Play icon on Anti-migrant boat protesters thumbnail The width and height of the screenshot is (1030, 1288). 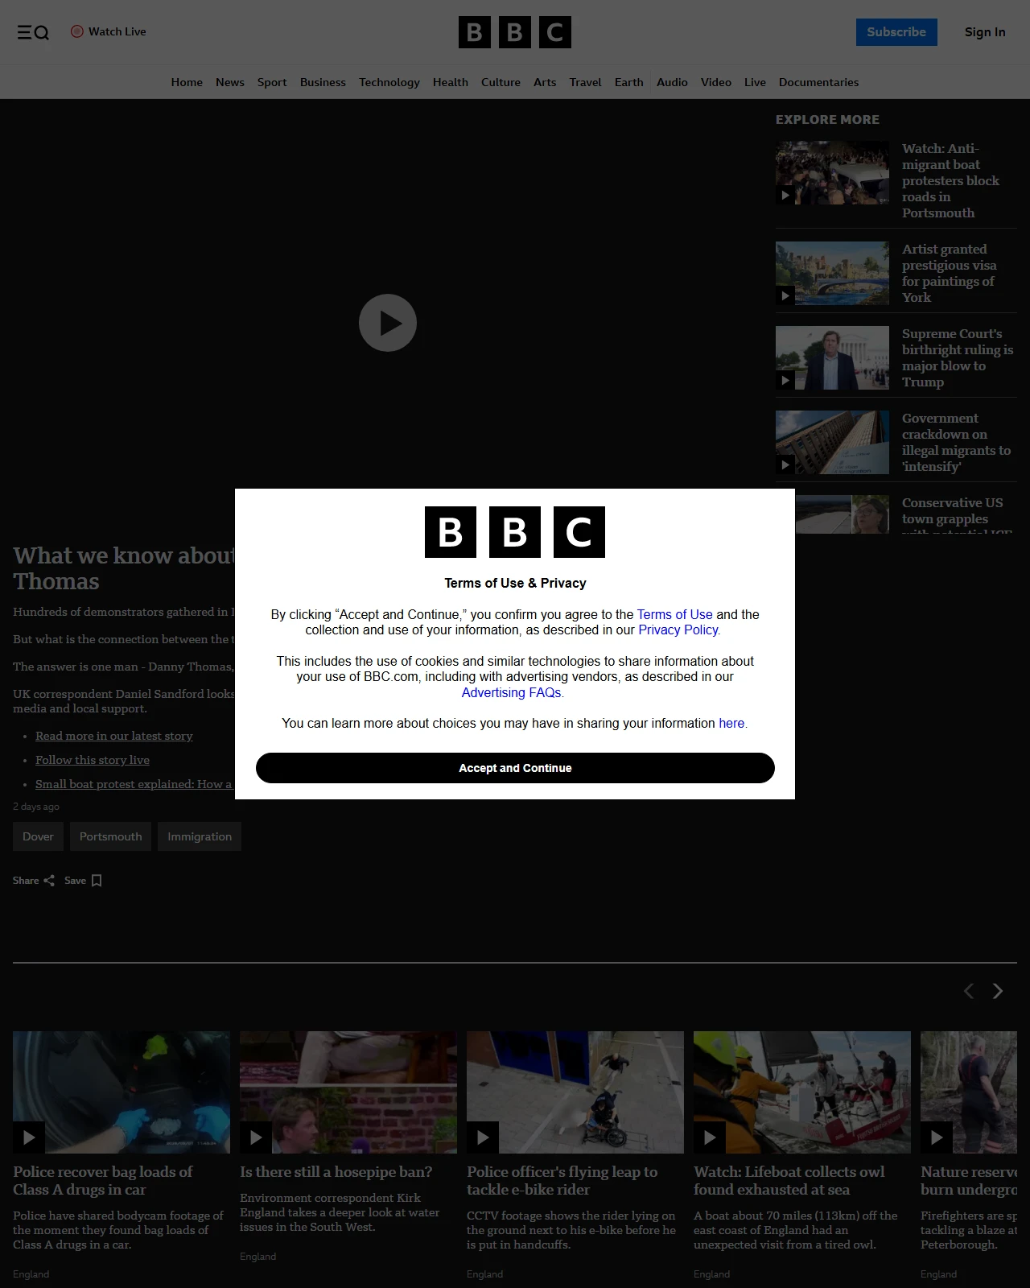(785, 195)
